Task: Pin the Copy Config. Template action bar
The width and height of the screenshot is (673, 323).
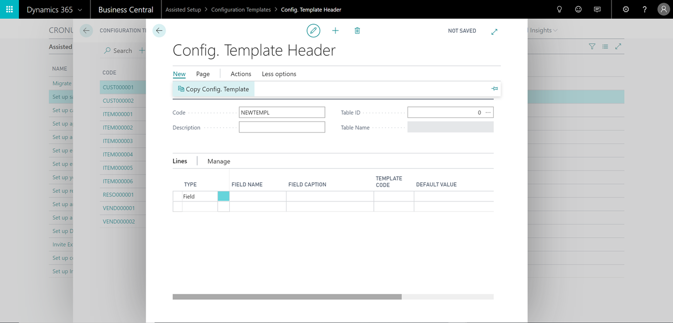Action: (494, 88)
